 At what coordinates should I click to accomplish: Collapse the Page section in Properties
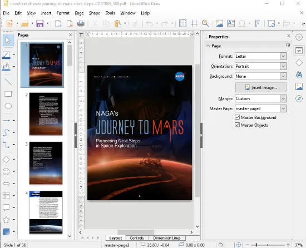click(x=208, y=46)
